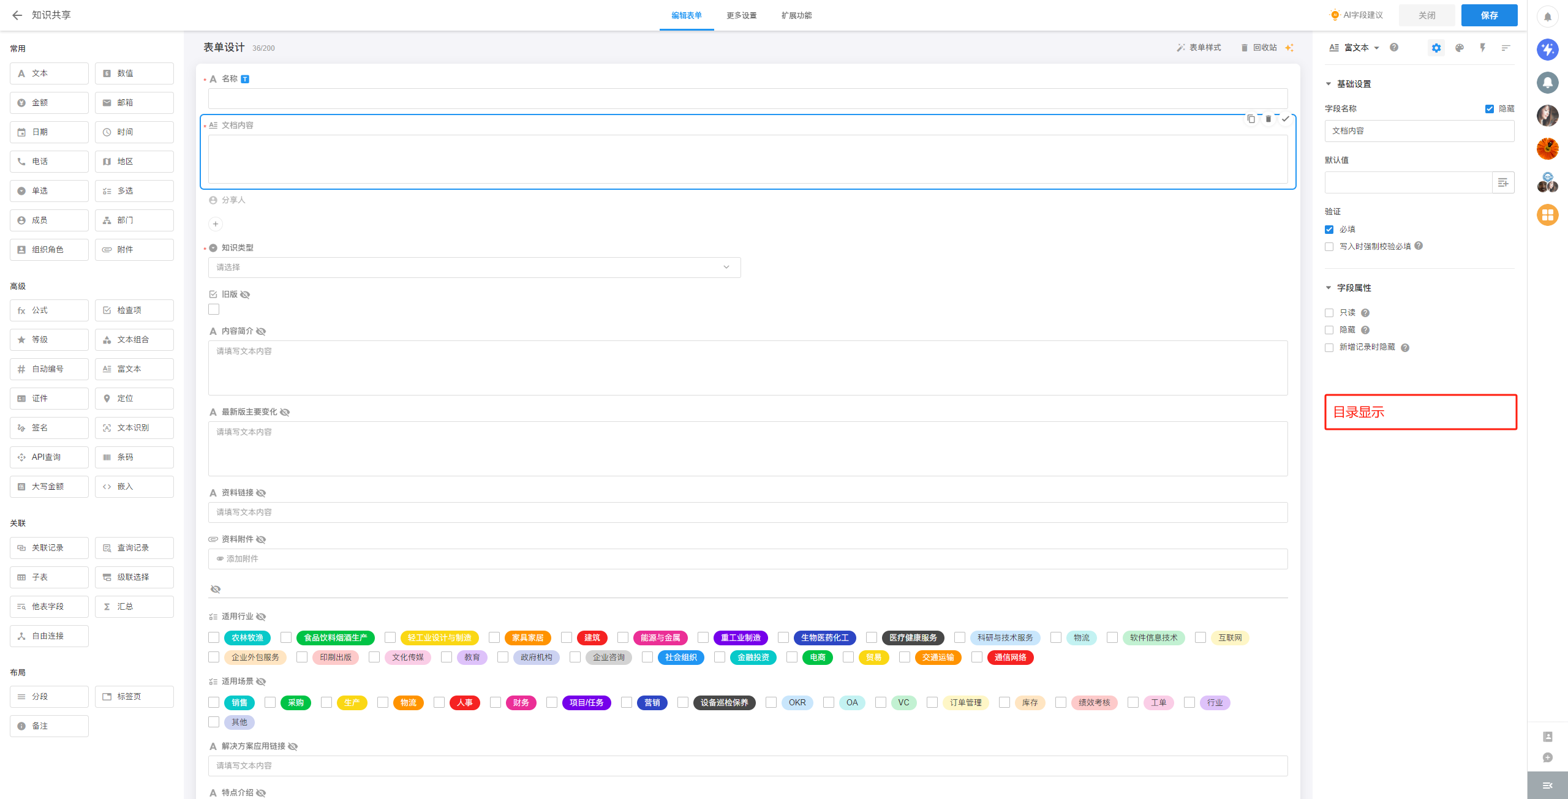Click the back arrow next to 知识共享
The height and width of the screenshot is (799, 1568).
pos(17,15)
